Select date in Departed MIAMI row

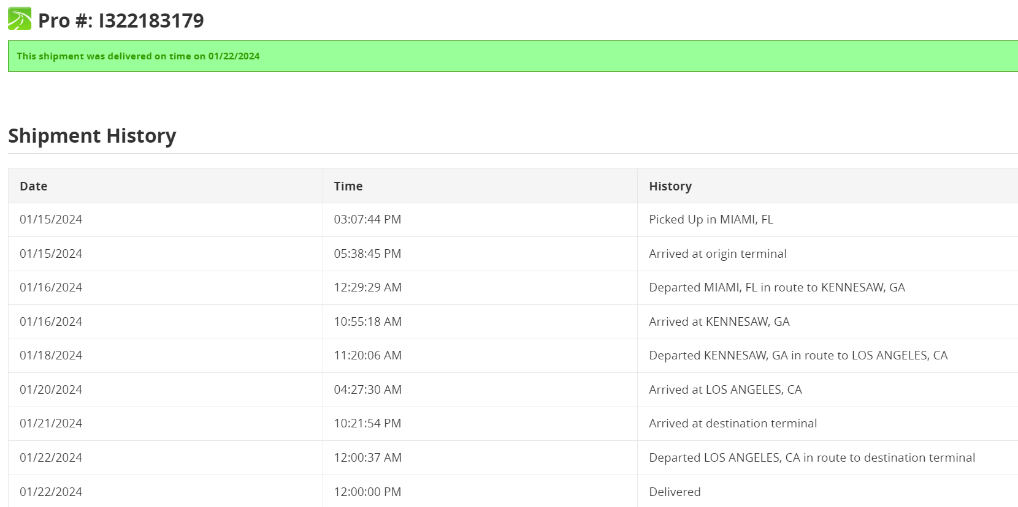point(51,287)
